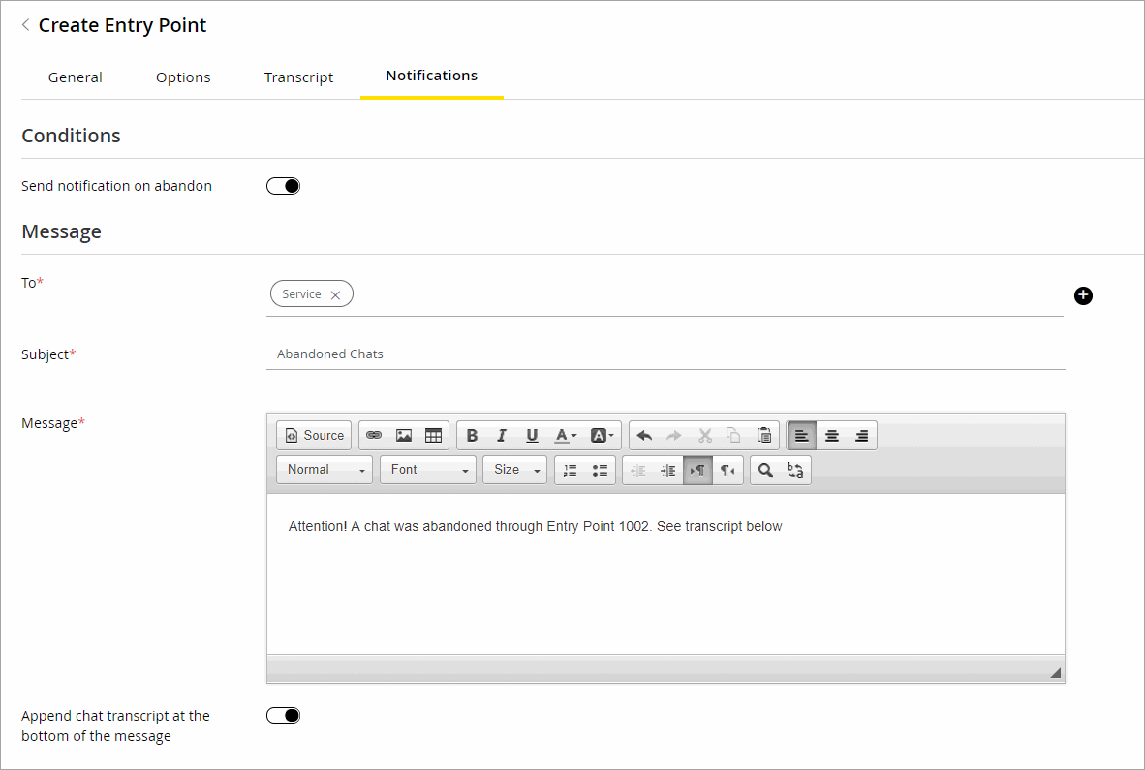Align text to the left
The width and height of the screenshot is (1145, 770).
point(802,436)
